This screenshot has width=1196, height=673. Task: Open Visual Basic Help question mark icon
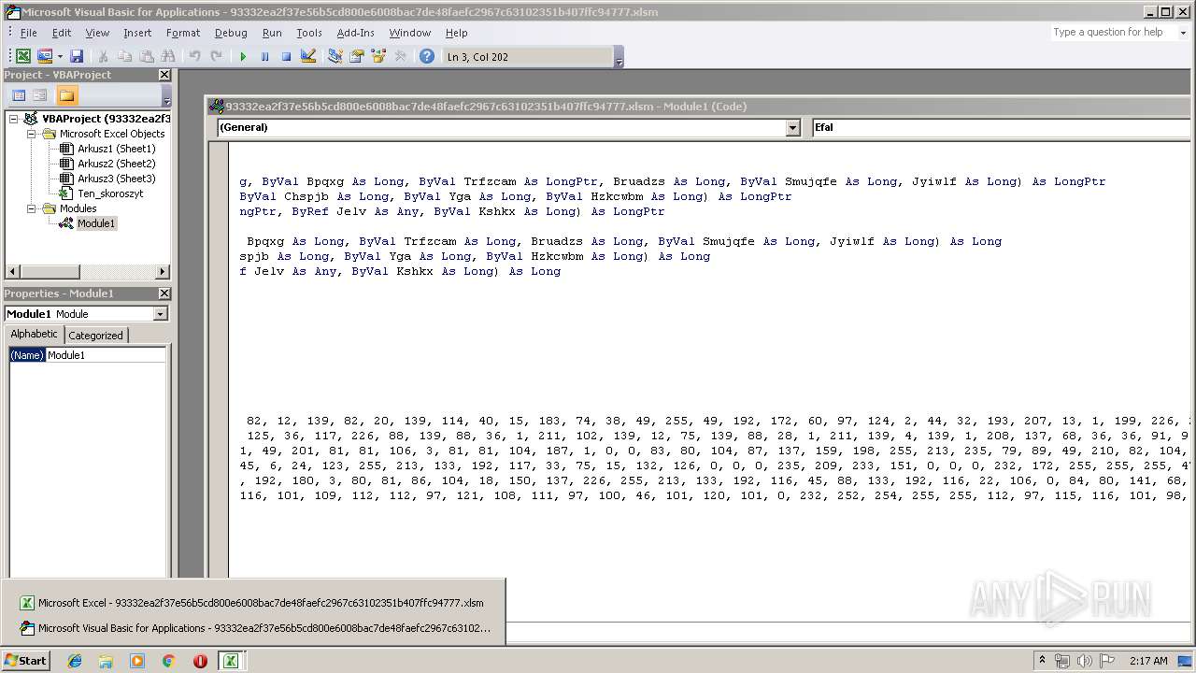427,57
